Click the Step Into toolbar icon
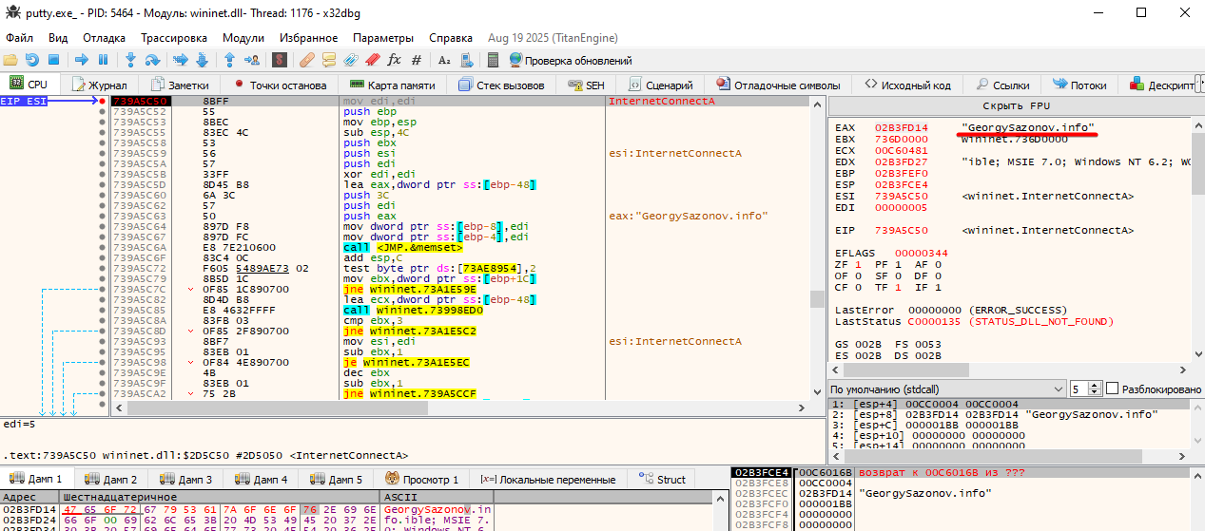The width and height of the screenshot is (1205, 531). pyautogui.click(x=131, y=60)
